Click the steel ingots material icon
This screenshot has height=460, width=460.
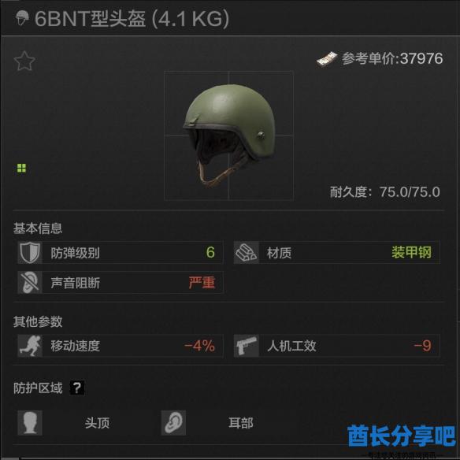pos(246,253)
